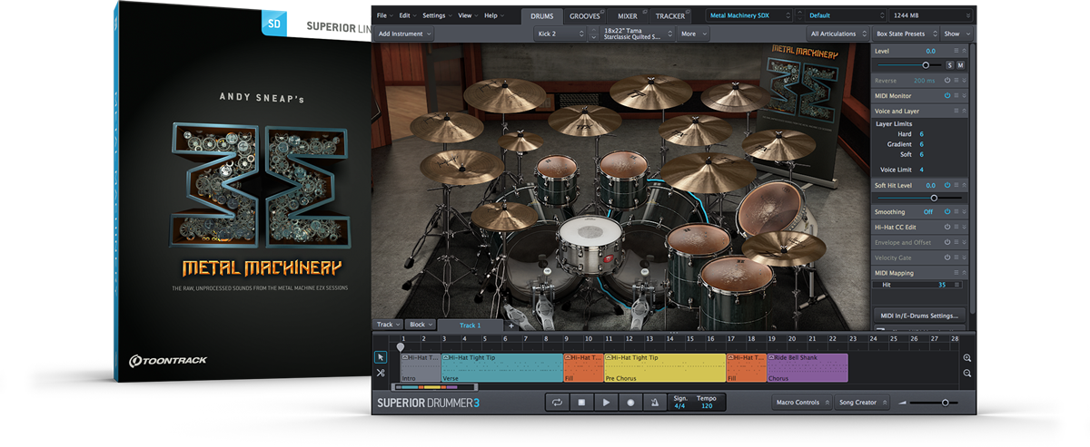Open the Box State Presets dropdown
The height and width of the screenshot is (447, 1090).
coord(905,34)
